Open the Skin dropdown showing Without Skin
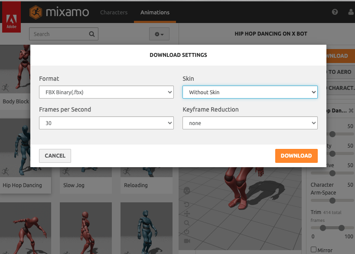Image resolution: width=355 pixels, height=254 pixels. click(250, 92)
